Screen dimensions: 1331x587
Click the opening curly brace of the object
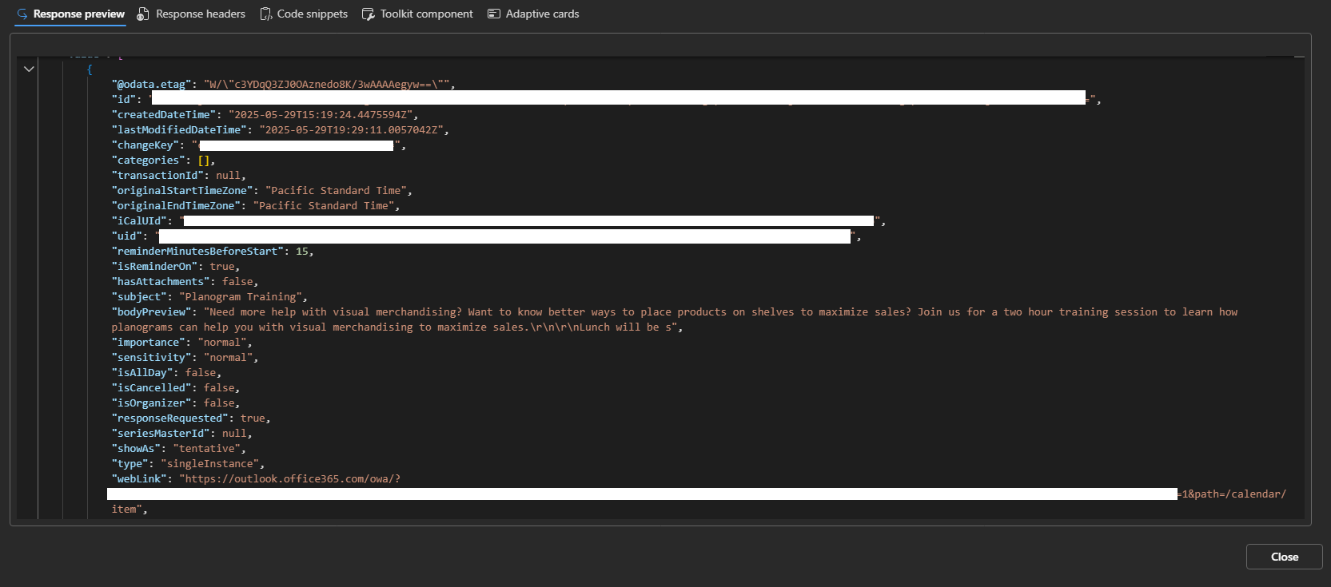(x=90, y=69)
